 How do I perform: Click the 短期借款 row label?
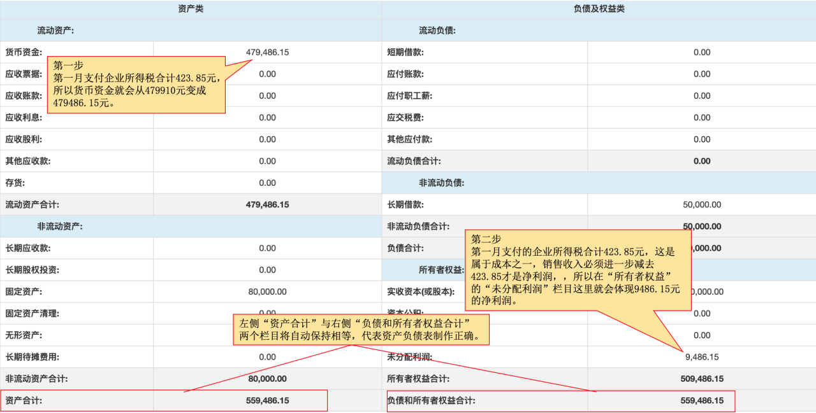coord(405,52)
